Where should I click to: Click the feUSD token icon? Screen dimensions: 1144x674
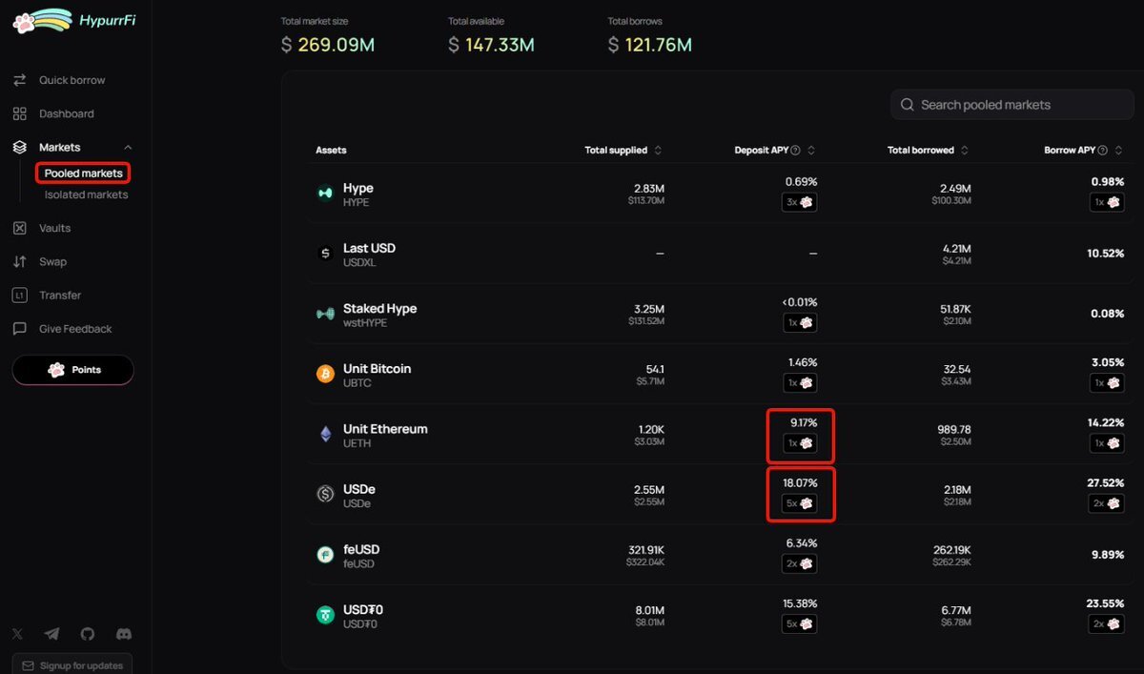[x=326, y=555]
